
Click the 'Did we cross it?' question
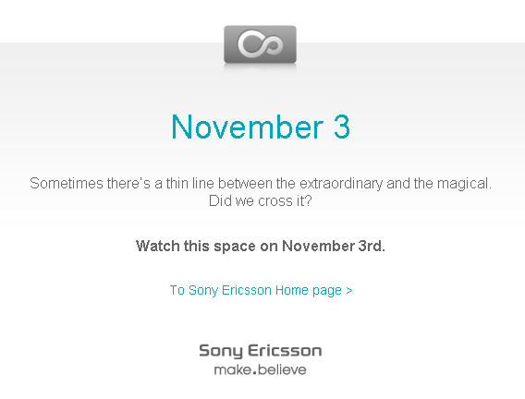(260, 201)
